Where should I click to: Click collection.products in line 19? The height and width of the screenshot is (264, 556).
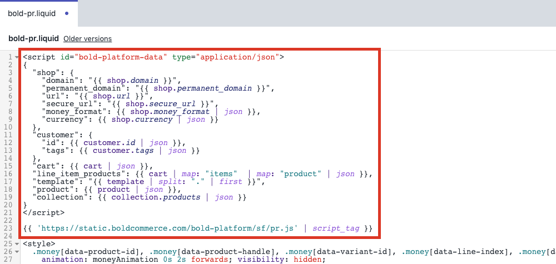pyautogui.click(x=156, y=197)
